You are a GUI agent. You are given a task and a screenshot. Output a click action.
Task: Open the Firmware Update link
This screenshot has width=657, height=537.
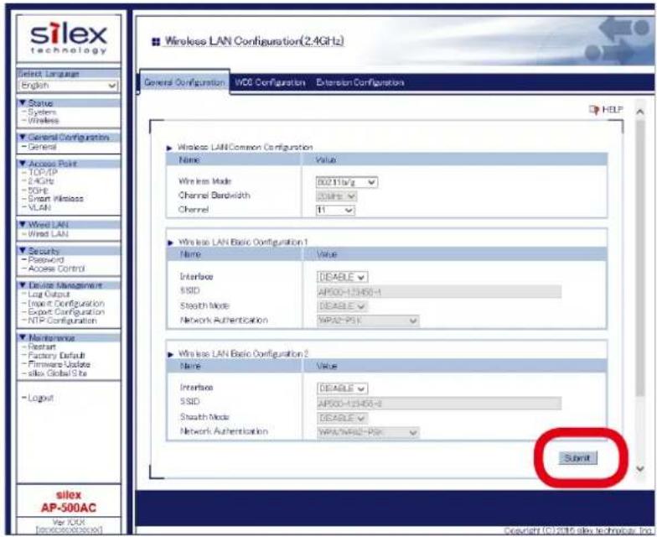click(59, 364)
